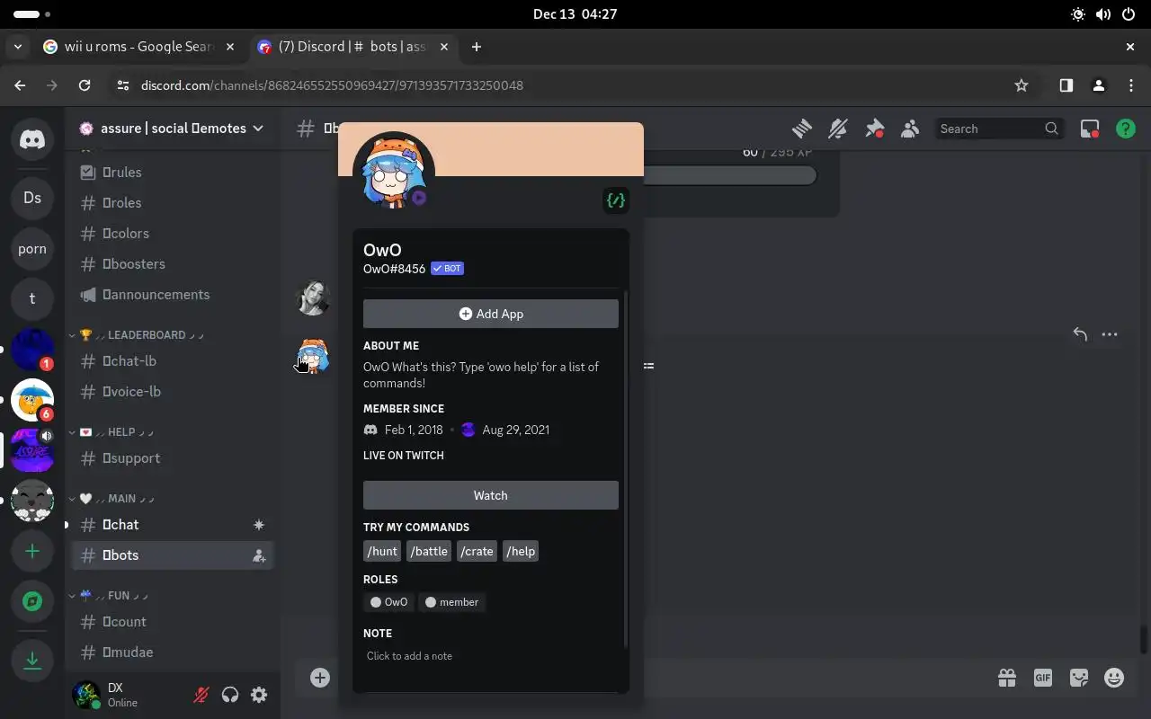Open threads icon in channel header
This screenshot has width=1151, height=719.
click(x=801, y=129)
